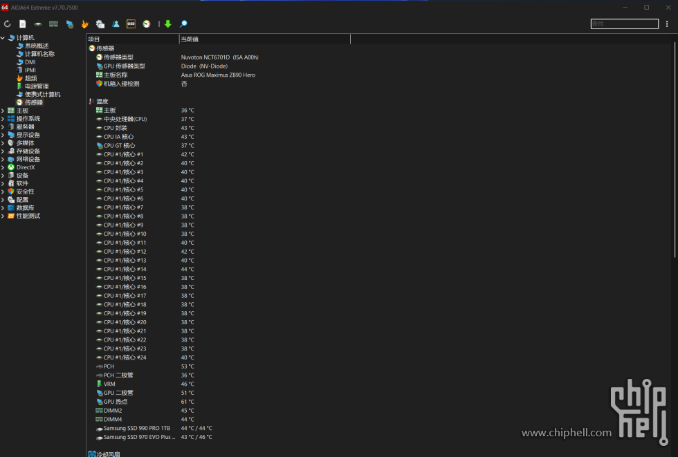The image size is (678, 457).
Task: Select the 安全性 tree item
Action: 21,192
